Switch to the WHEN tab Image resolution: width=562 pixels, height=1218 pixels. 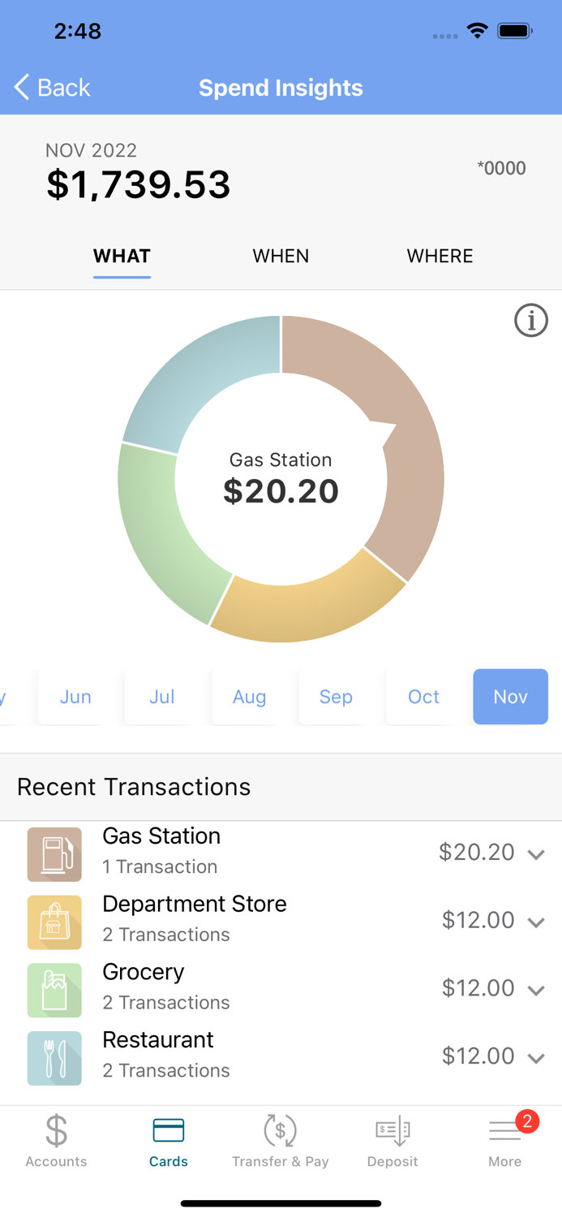coord(281,256)
